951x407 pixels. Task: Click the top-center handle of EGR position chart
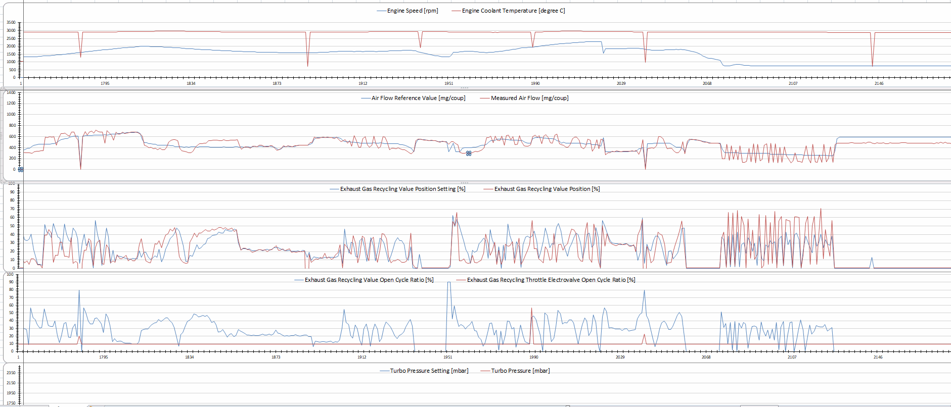tap(464, 183)
